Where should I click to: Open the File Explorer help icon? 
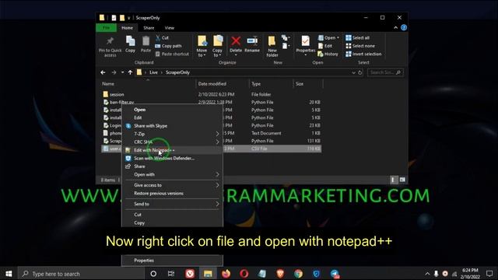click(x=404, y=28)
